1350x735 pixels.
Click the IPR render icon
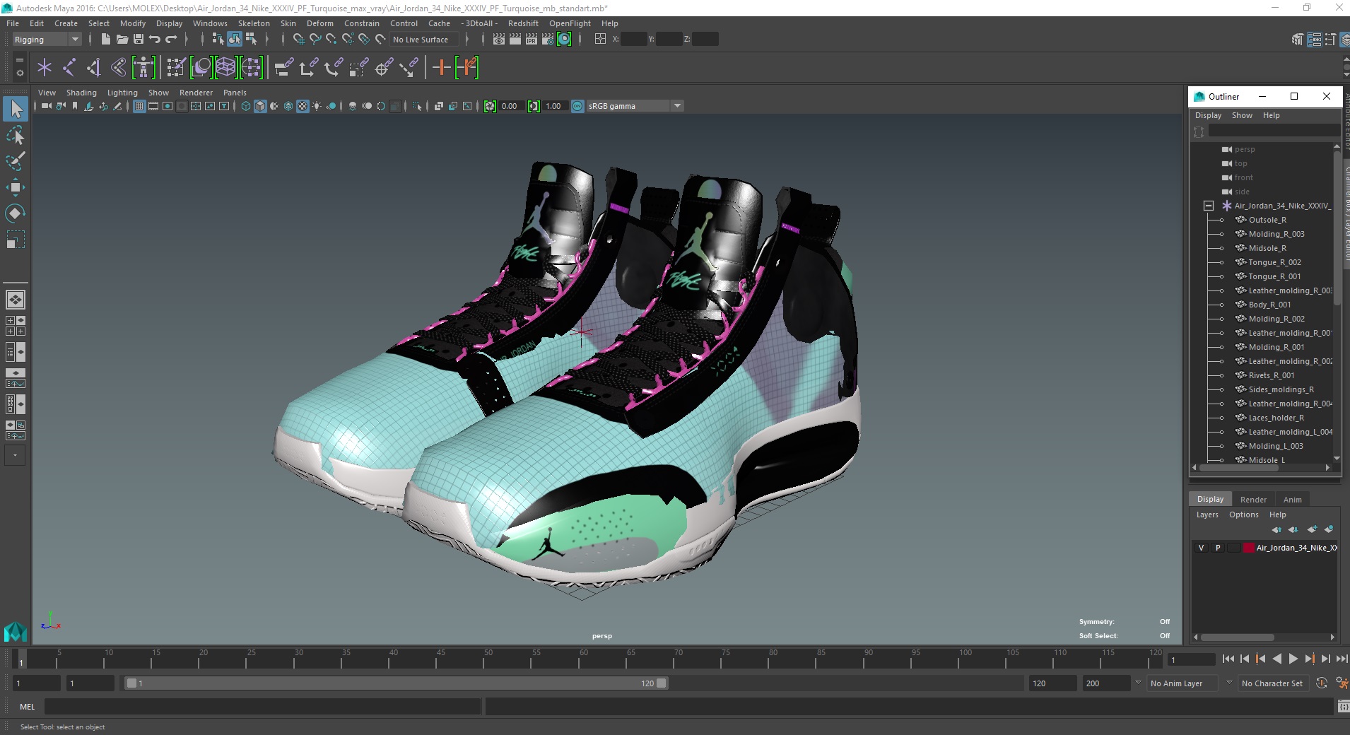point(532,39)
